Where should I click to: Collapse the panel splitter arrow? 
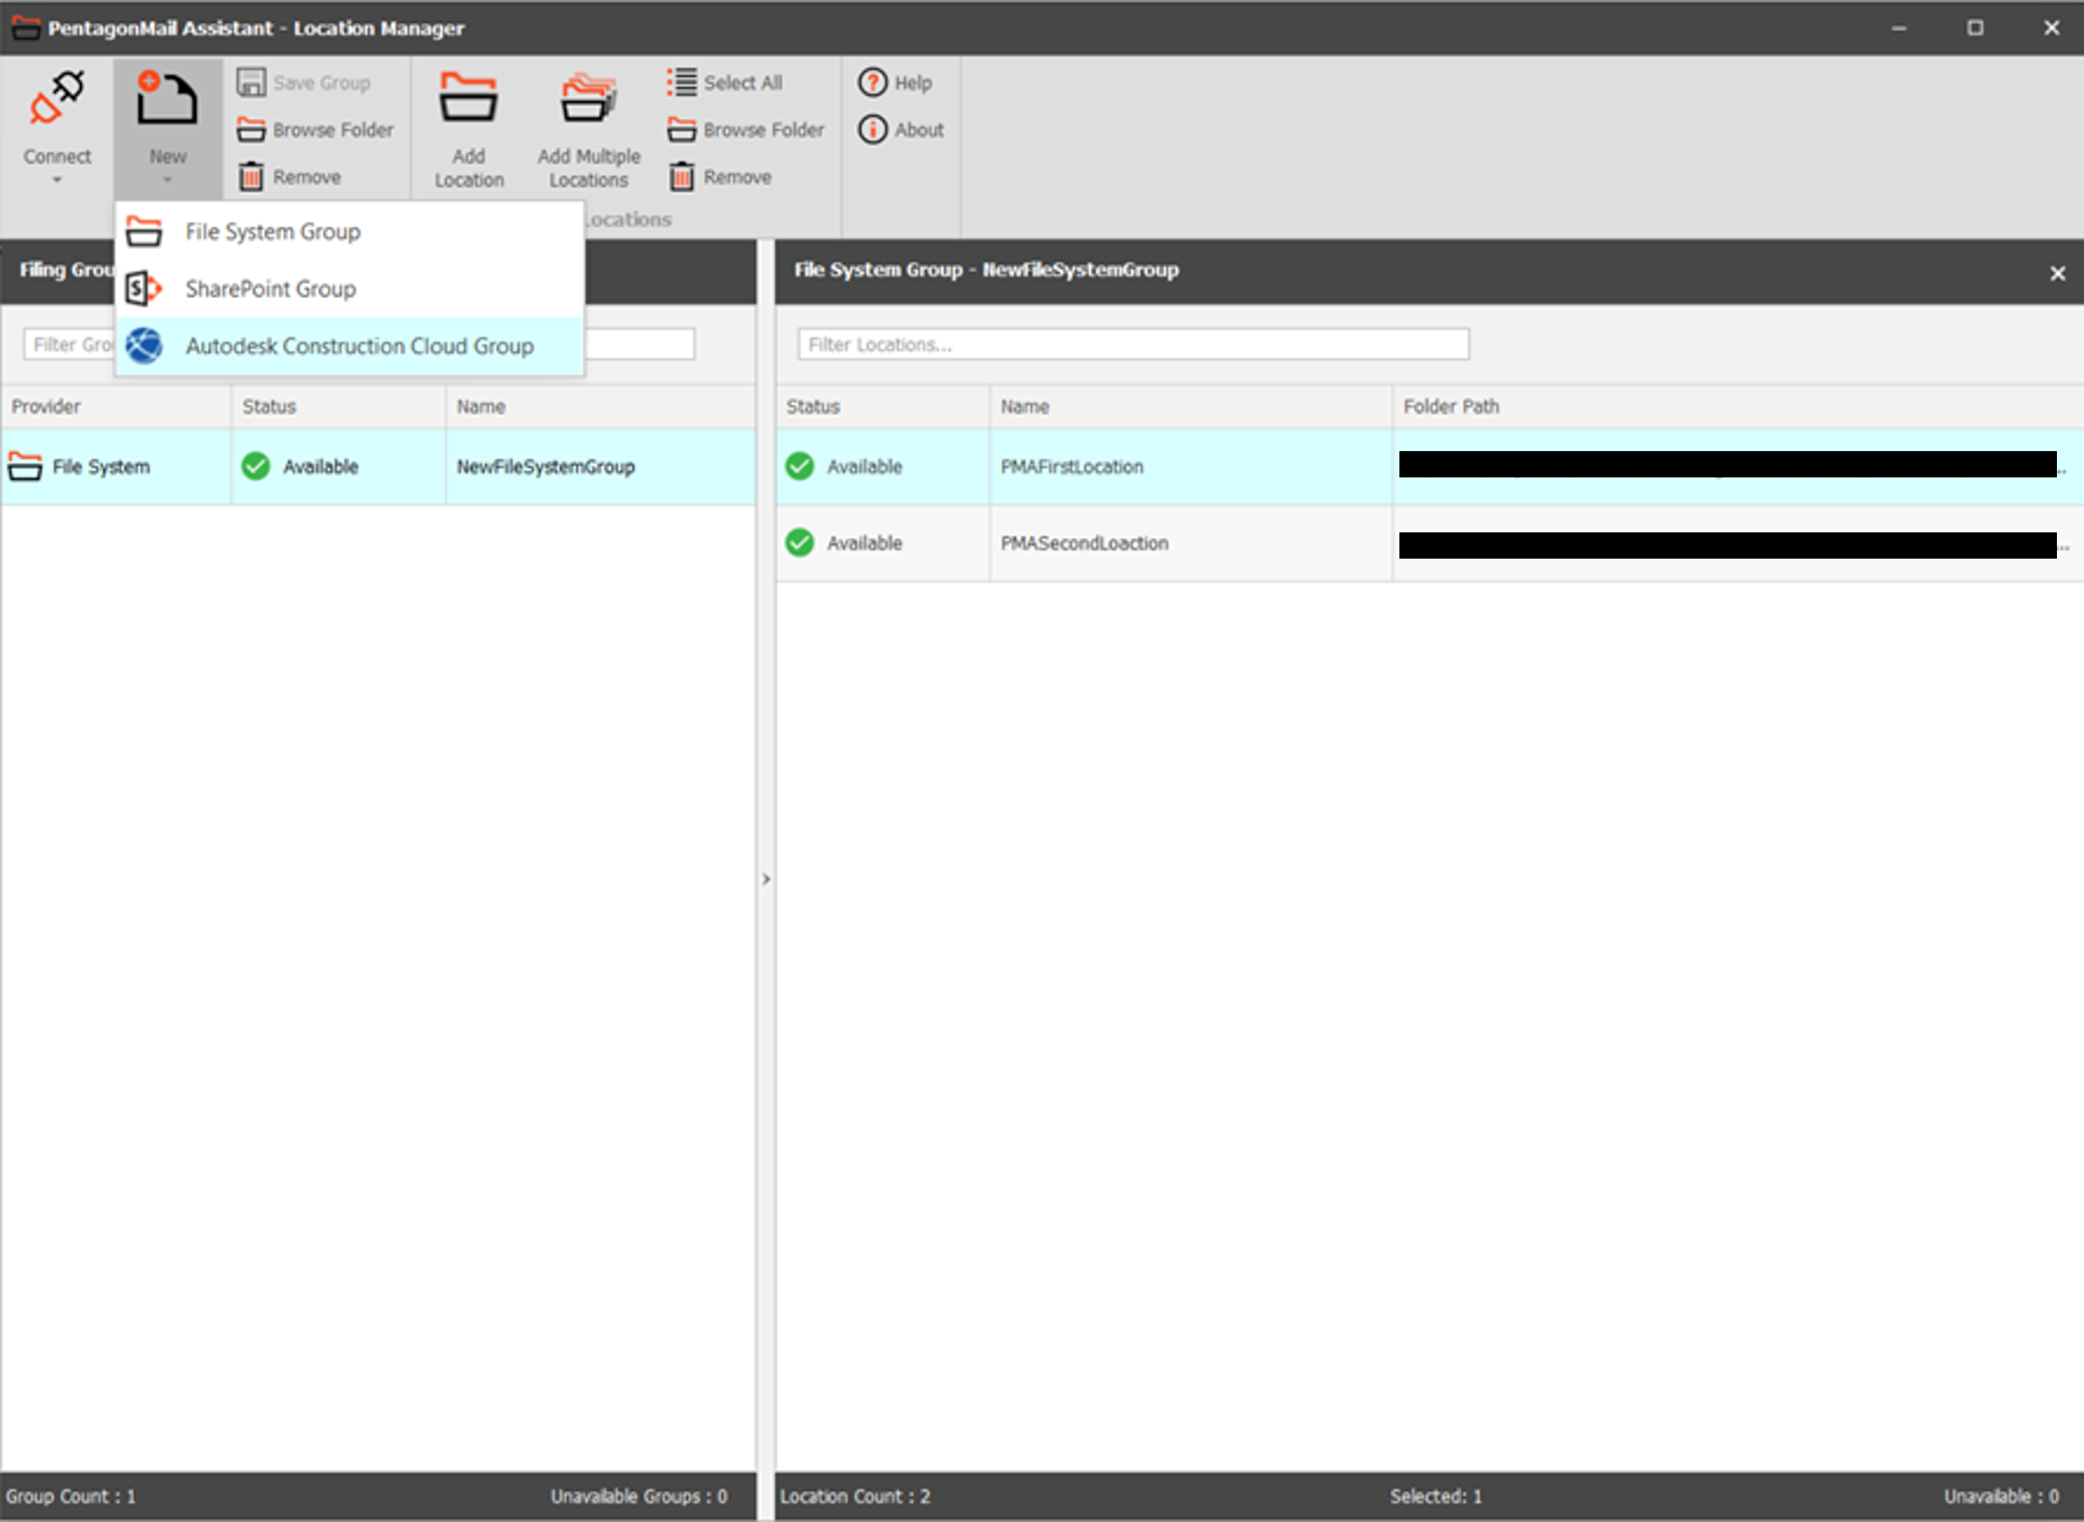point(765,879)
